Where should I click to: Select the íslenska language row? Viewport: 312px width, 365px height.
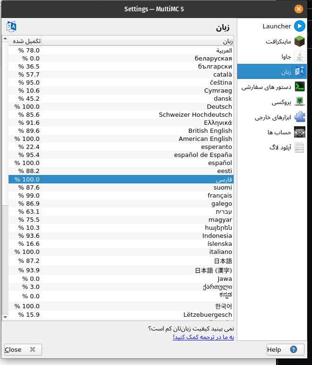coord(121,243)
